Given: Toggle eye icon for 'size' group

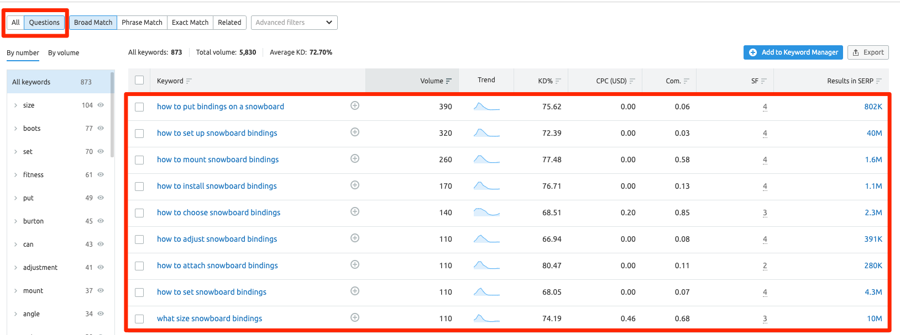Looking at the screenshot, I should point(101,105).
